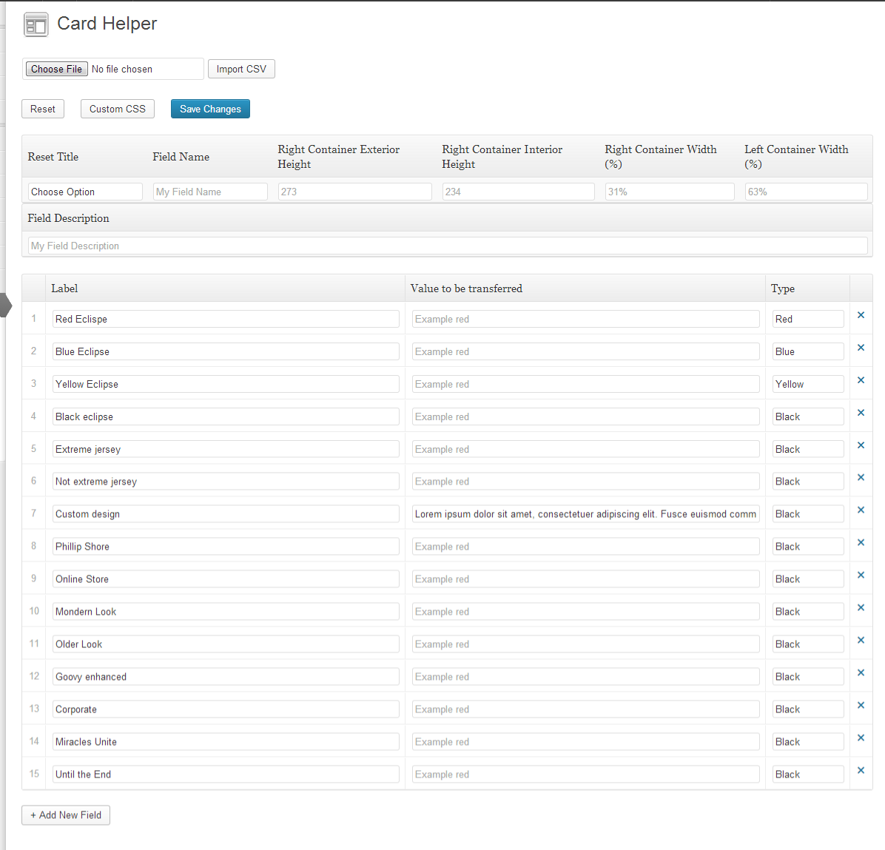The image size is (885, 850).
Task: Focus the My Field Name input
Action: click(x=211, y=192)
